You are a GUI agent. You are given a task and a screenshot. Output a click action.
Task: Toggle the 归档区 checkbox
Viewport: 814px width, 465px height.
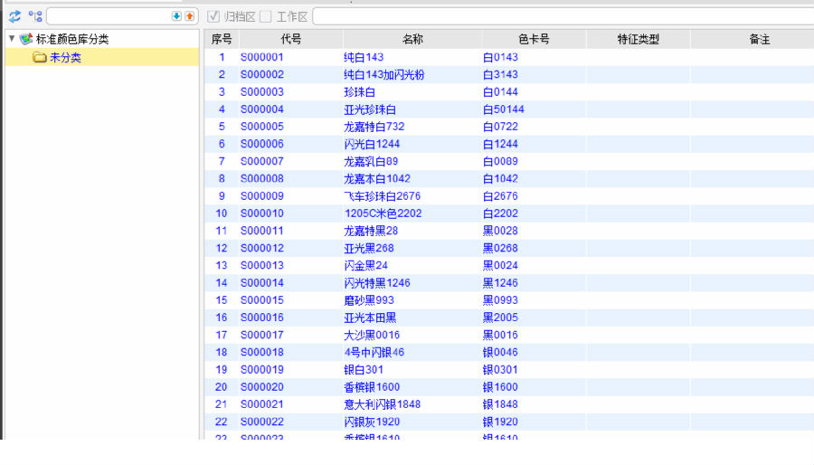[x=213, y=16]
